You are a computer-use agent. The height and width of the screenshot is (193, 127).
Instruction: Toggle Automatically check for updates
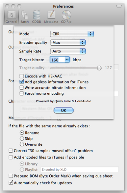click(11, 183)
